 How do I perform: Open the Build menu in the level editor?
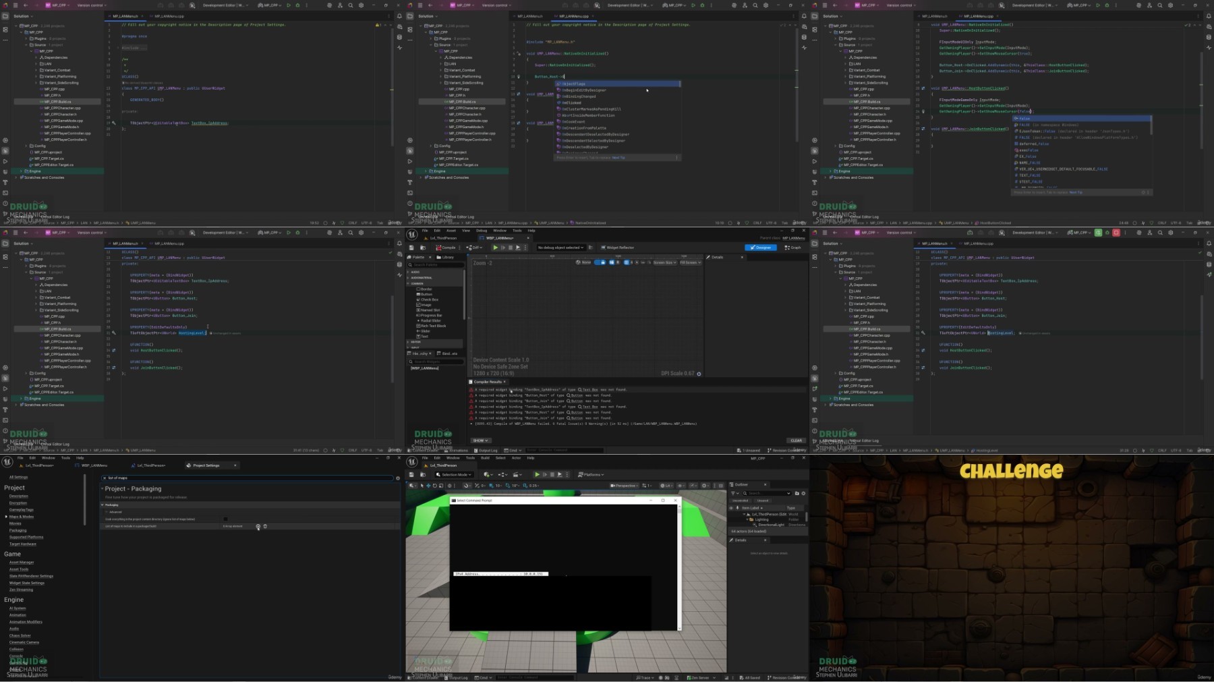(x=485, y=458)
